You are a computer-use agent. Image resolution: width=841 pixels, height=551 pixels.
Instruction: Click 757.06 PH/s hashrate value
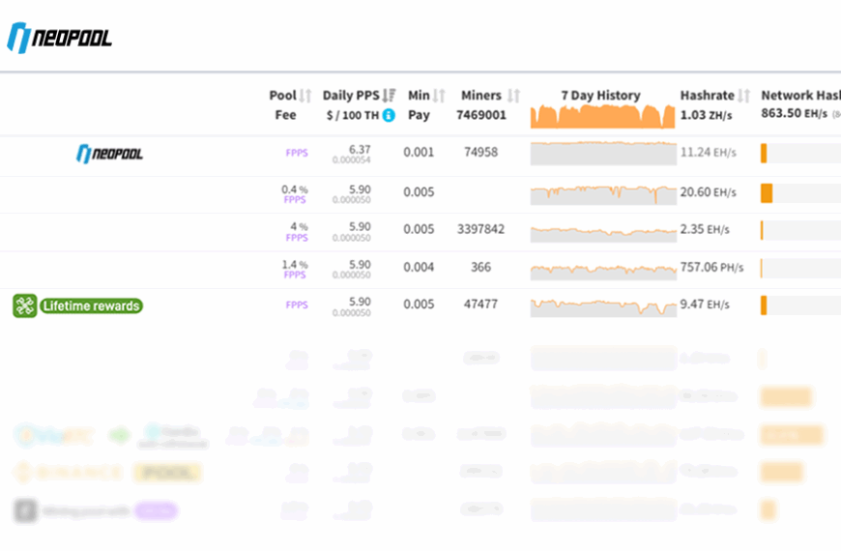pos(711,267)
